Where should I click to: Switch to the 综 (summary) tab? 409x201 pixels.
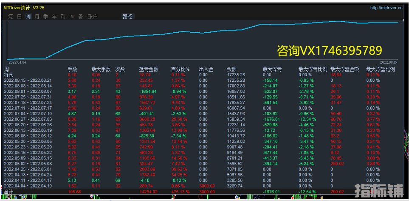10,17
